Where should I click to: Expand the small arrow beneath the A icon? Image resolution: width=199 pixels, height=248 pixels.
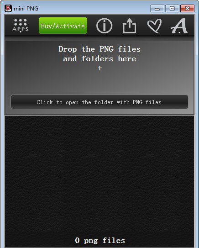(x=179, y=33)
